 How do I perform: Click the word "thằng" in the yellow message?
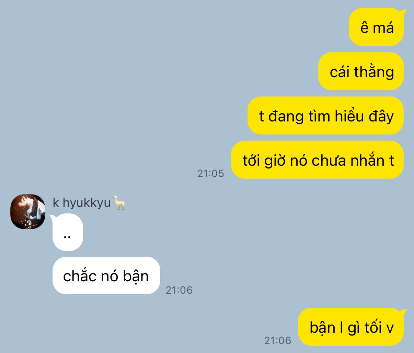374,72
